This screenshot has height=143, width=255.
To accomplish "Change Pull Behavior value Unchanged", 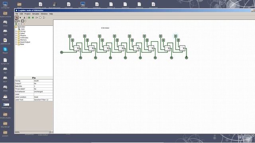I will tap(43, 92).
